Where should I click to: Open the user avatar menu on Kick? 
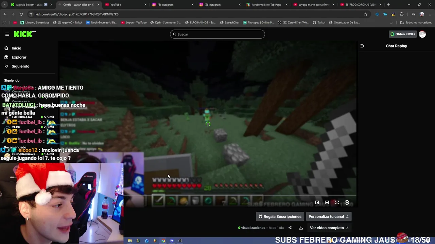(422, 34)
